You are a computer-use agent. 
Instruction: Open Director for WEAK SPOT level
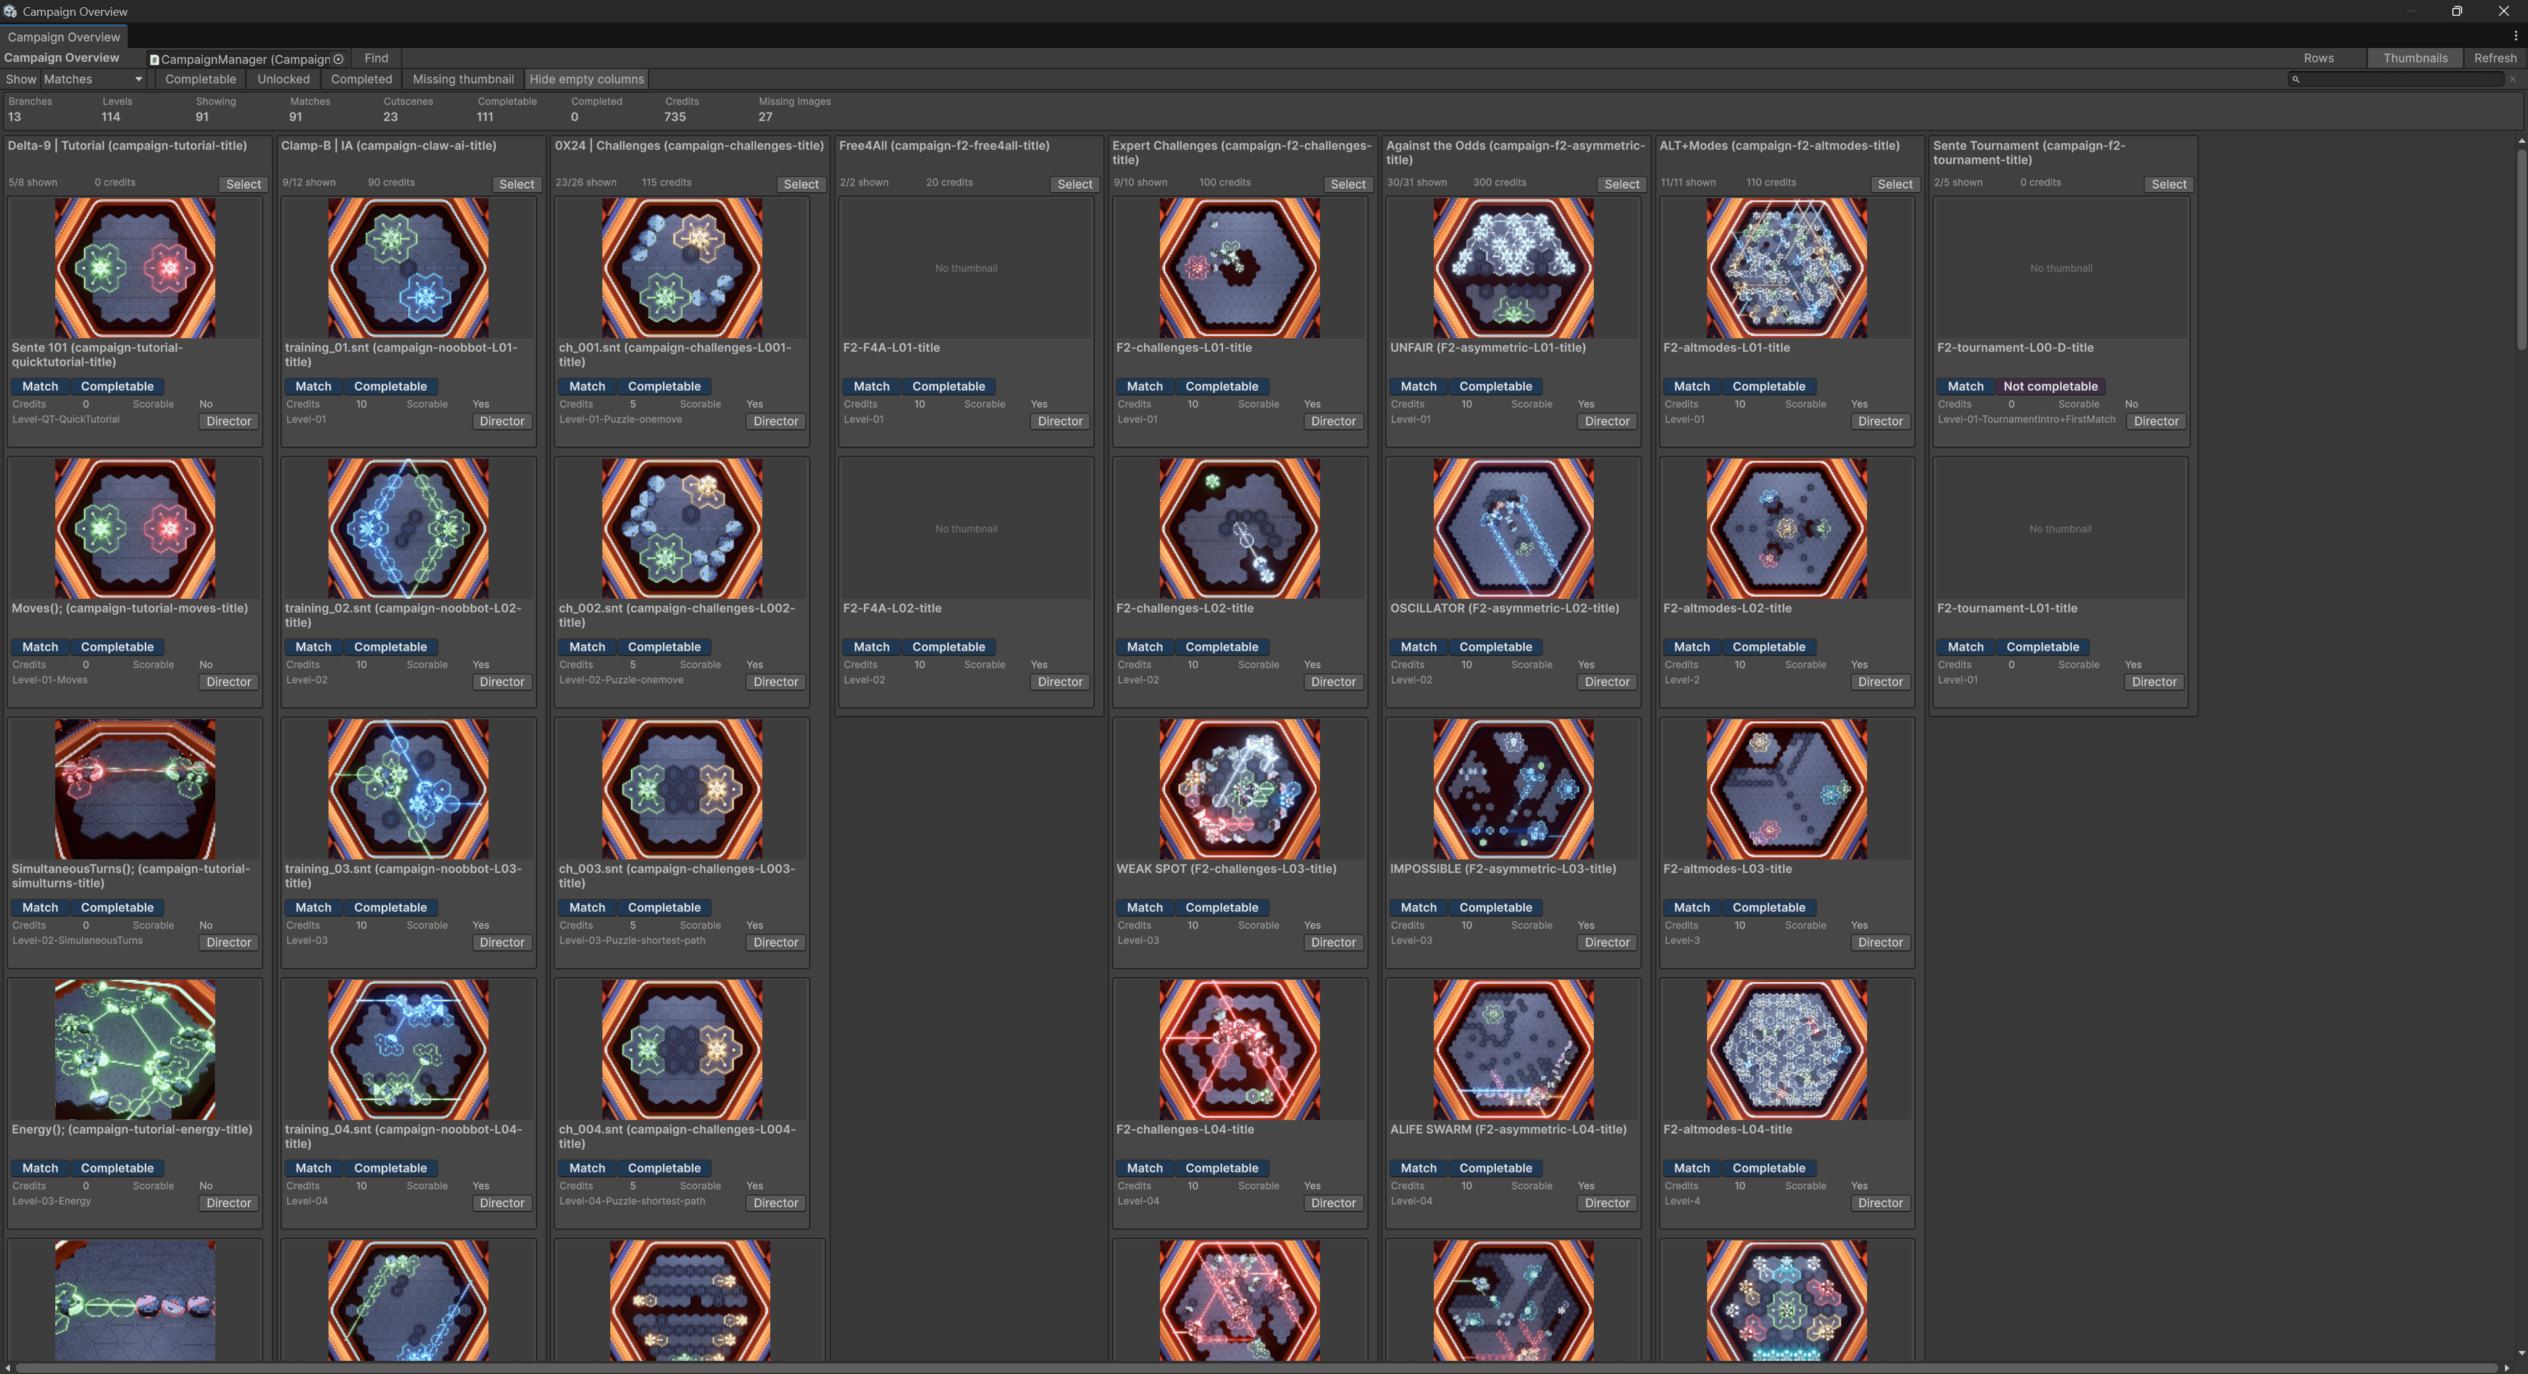coord(1334,942)
